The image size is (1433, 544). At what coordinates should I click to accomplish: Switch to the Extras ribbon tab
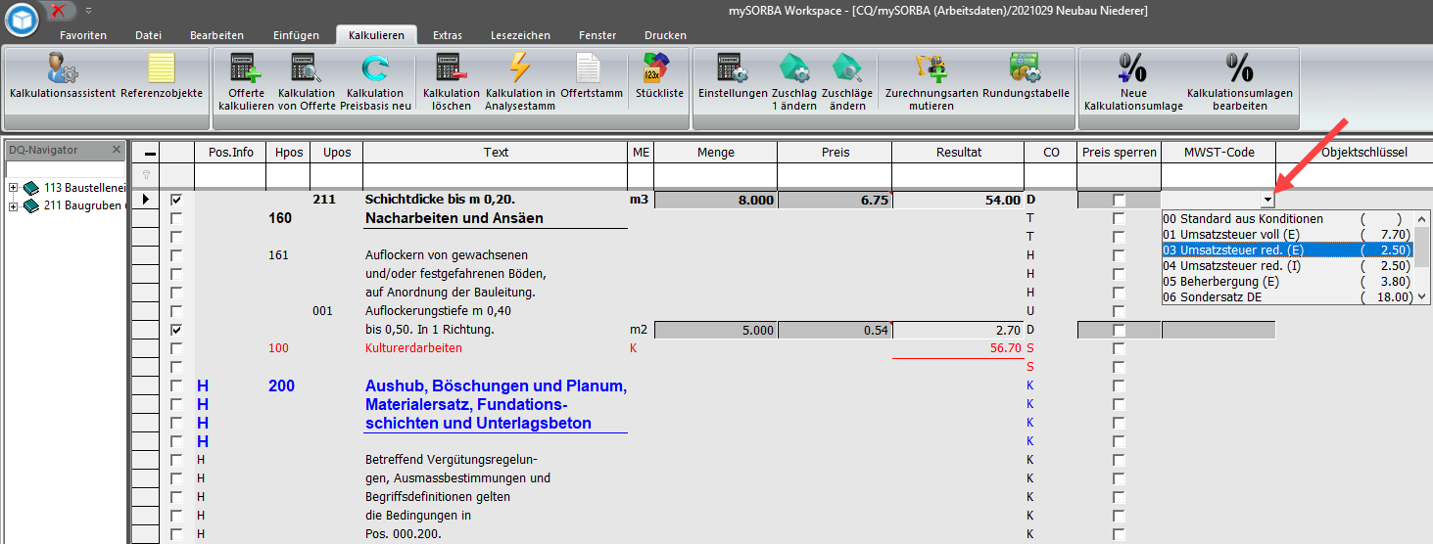click(448, 35)
